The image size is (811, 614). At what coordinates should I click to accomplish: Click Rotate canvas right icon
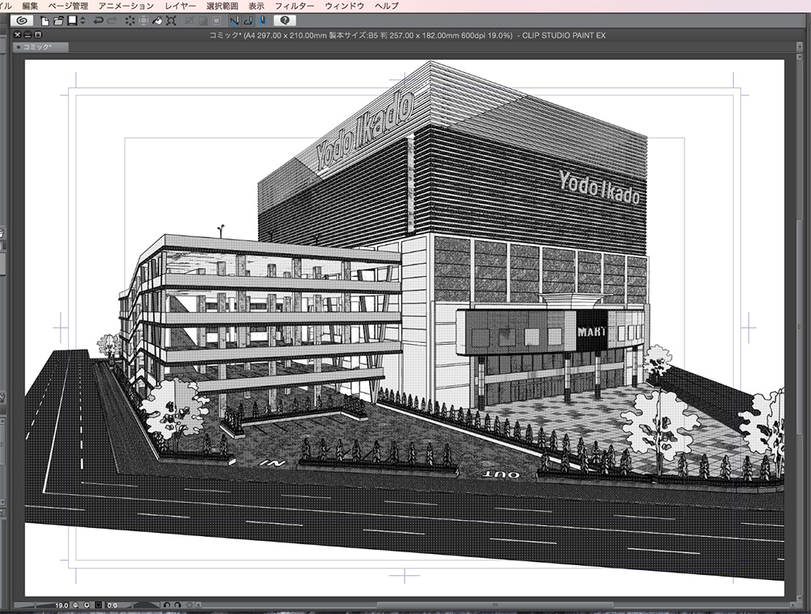tap(178, 605)
